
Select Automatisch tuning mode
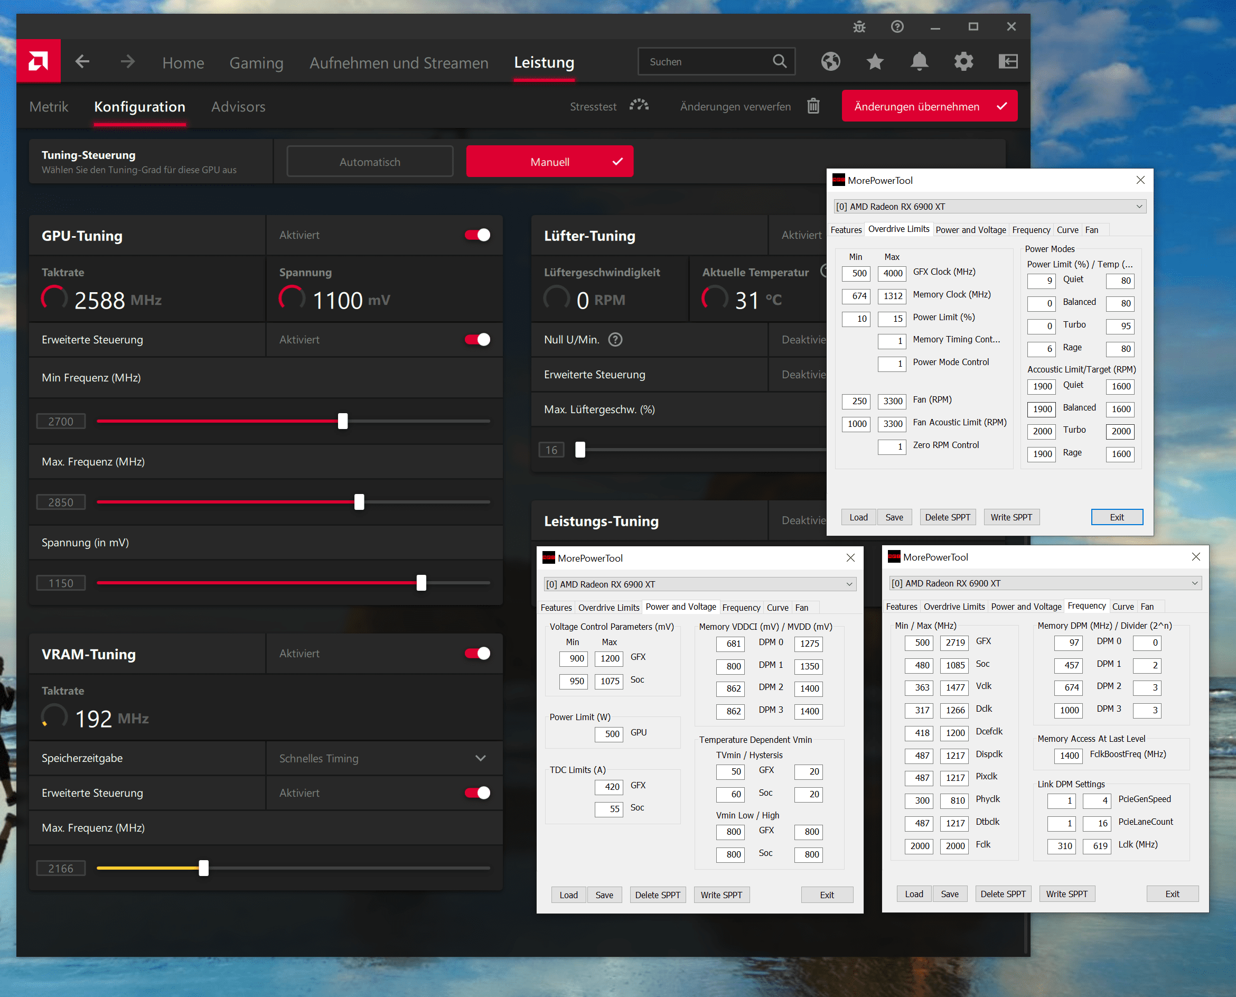click(x=370, y=161)
